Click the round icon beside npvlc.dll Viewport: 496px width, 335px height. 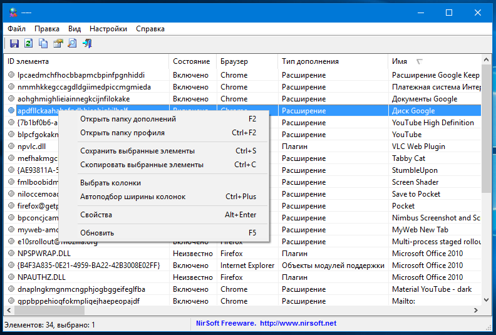tap(11, 146)
